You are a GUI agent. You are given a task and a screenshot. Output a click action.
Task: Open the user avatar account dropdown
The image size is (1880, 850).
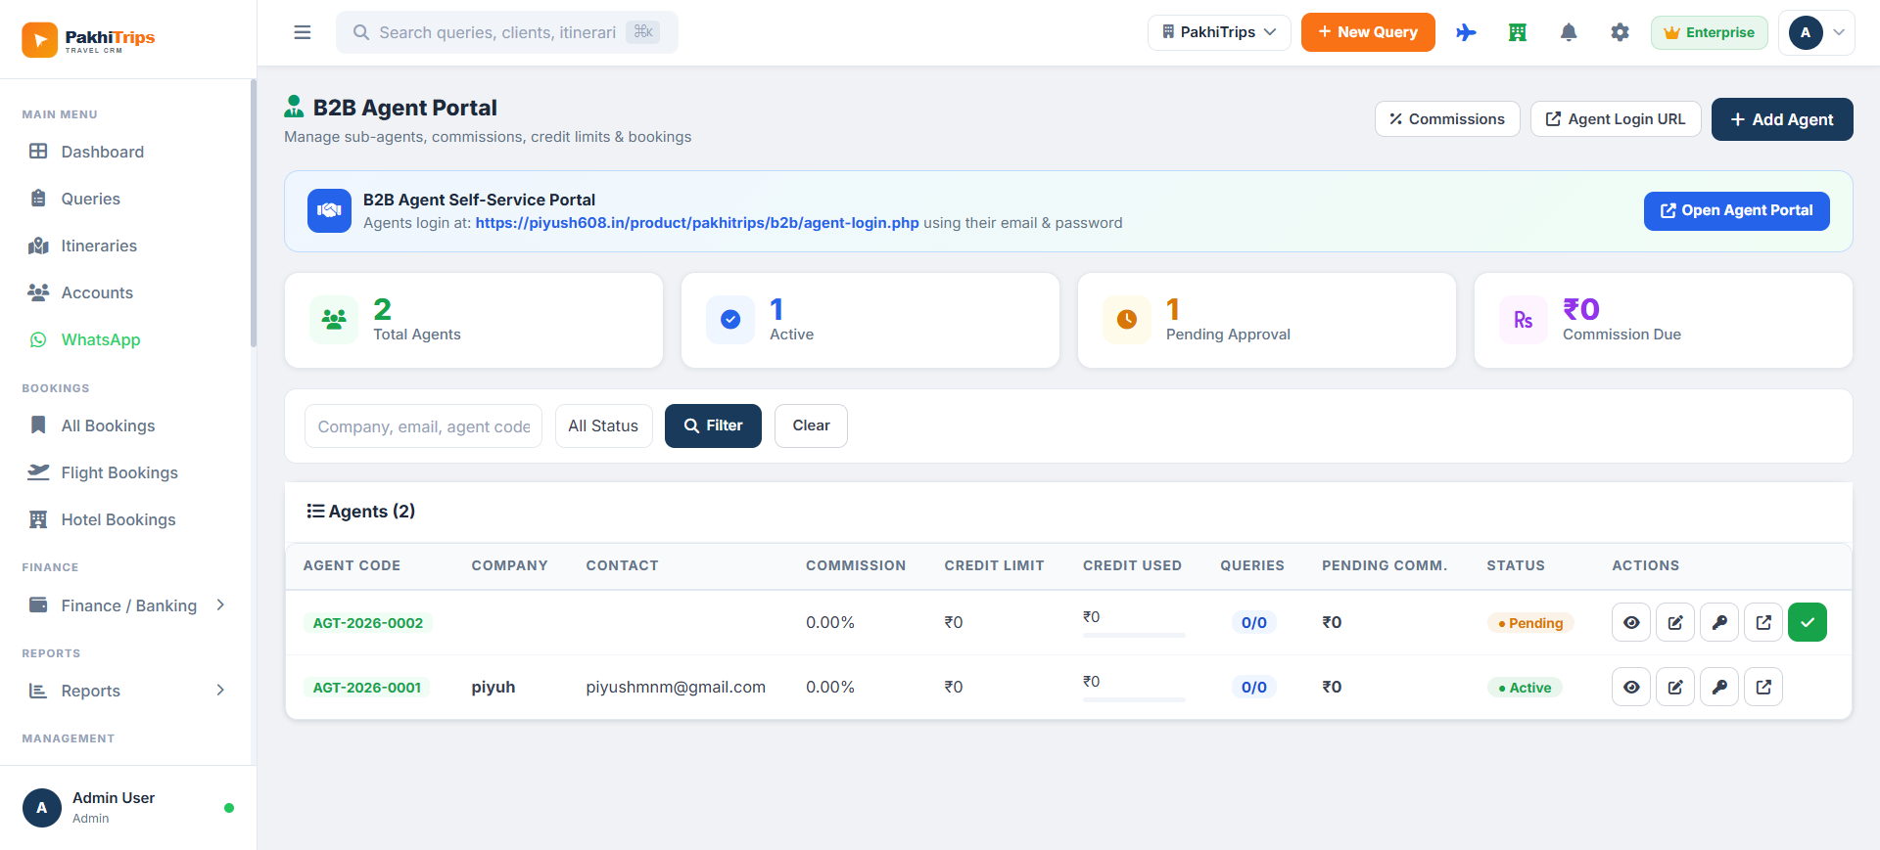(x=1816, y=32)
